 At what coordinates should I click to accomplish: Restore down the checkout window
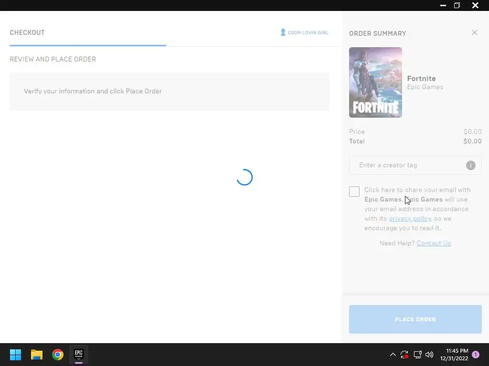457,5
